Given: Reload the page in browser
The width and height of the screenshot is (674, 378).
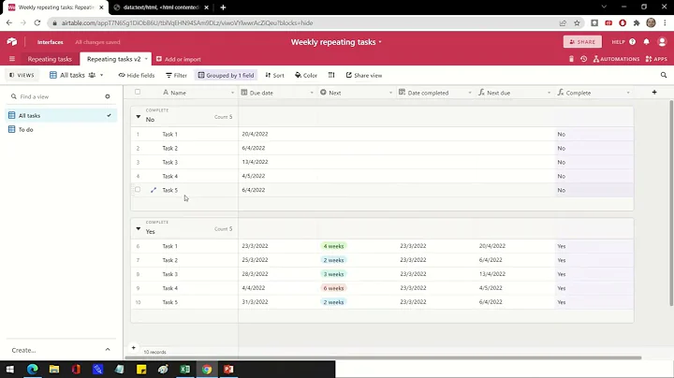Looking at the screenshot, I should pyautogui.click(x=37, y=22).
